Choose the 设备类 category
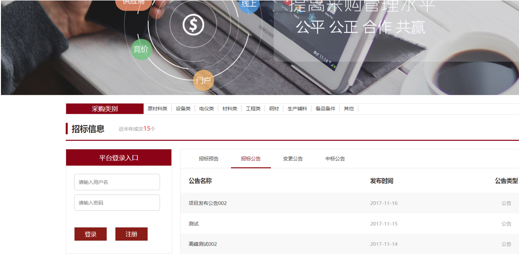 (x=183, y=109)
